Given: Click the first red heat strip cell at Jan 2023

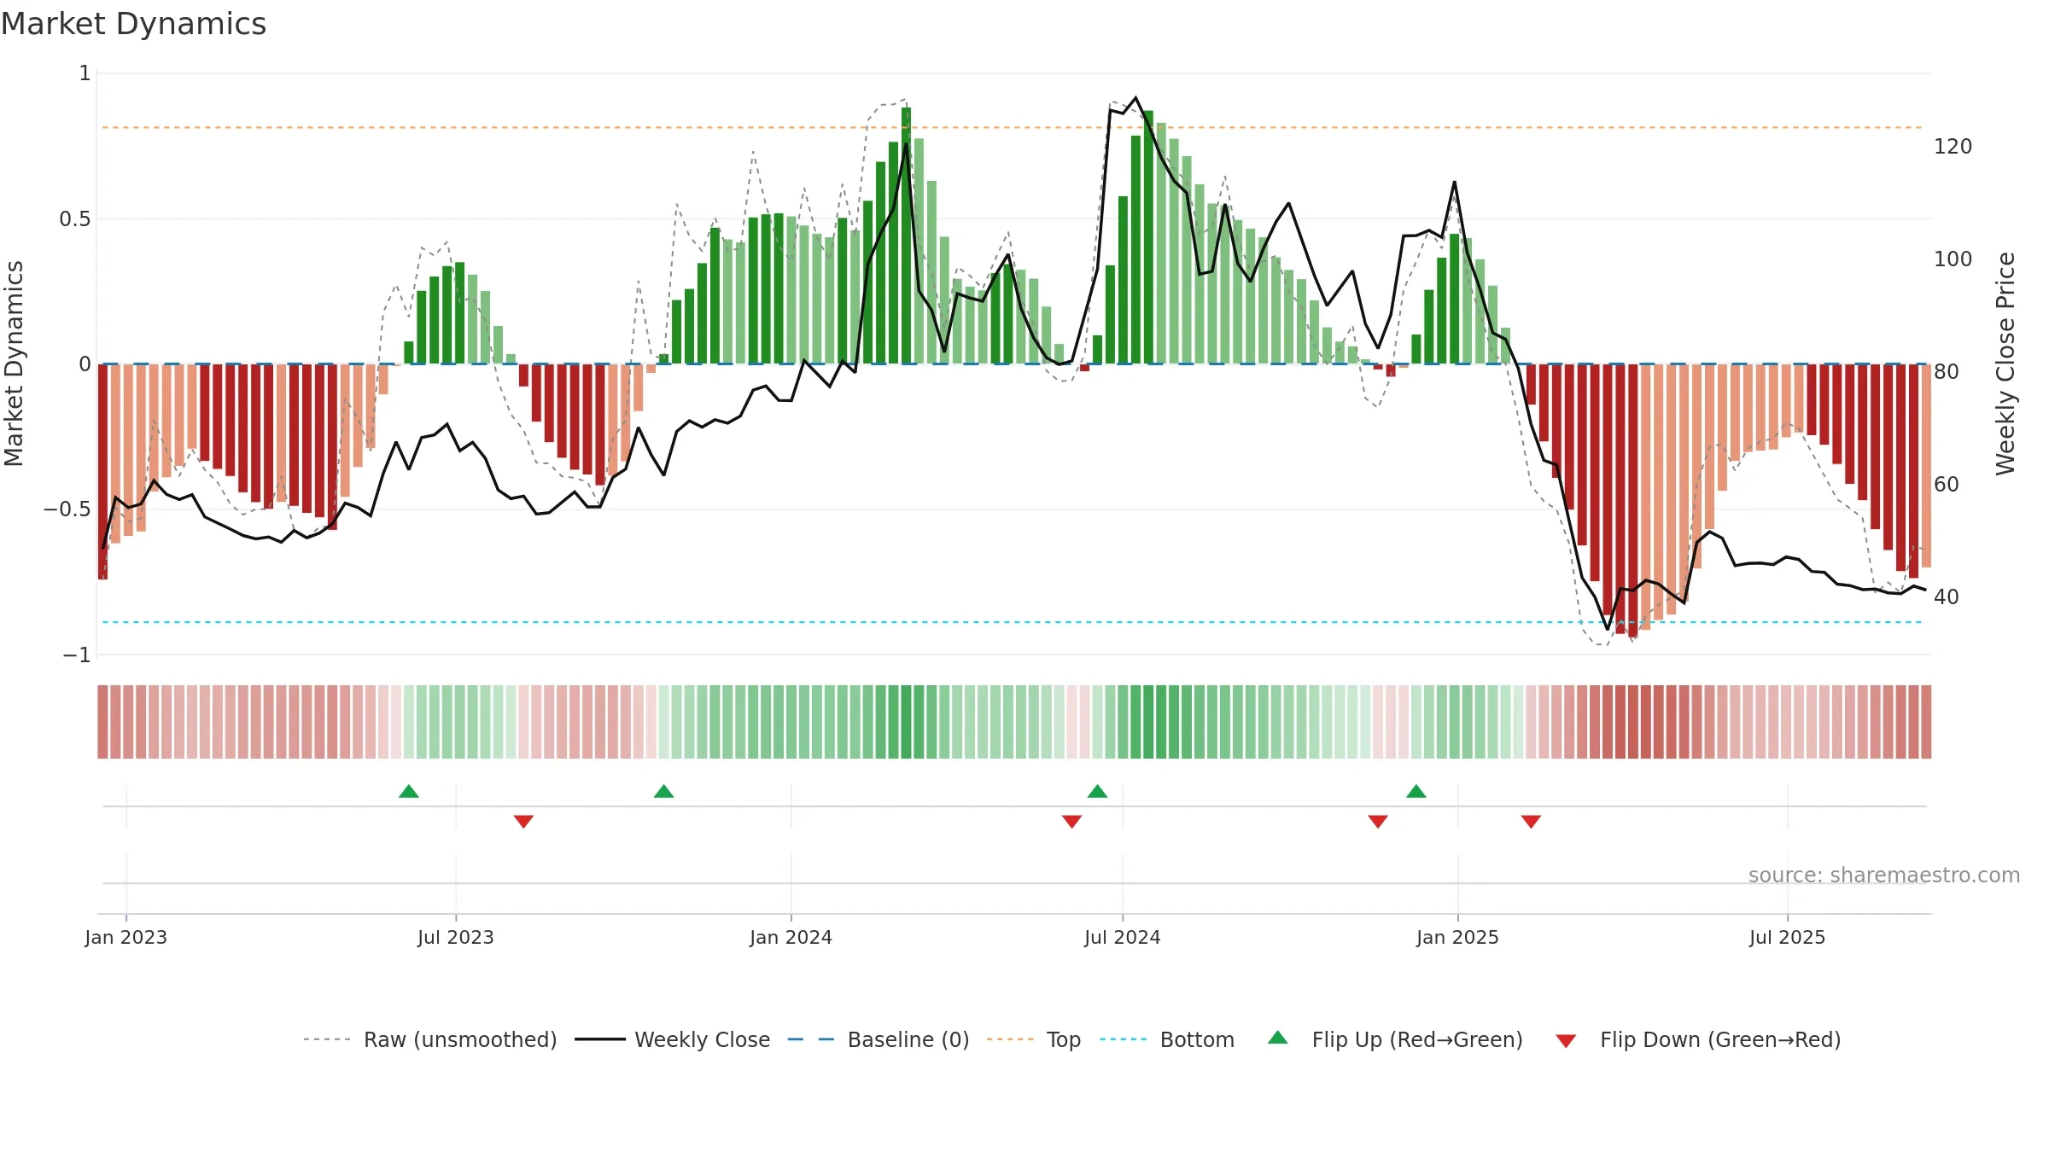Looking at the screenshot, I should click(x=102, y=722).
